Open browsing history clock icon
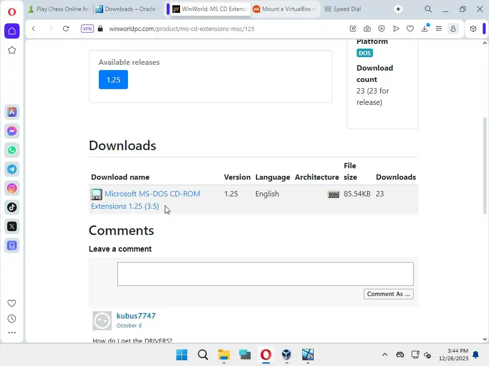This screenshot has width=489, height=366. pos(11,318)
